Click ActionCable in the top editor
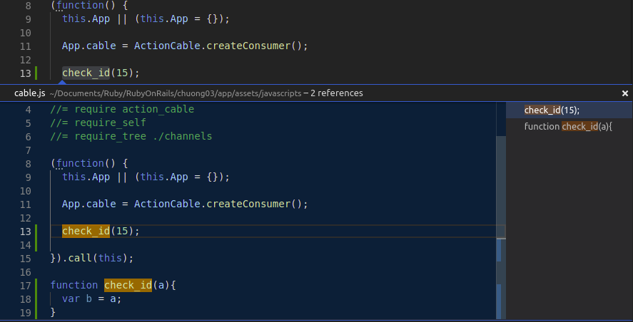Screen dimensions: 633x322 coord(167,46)
